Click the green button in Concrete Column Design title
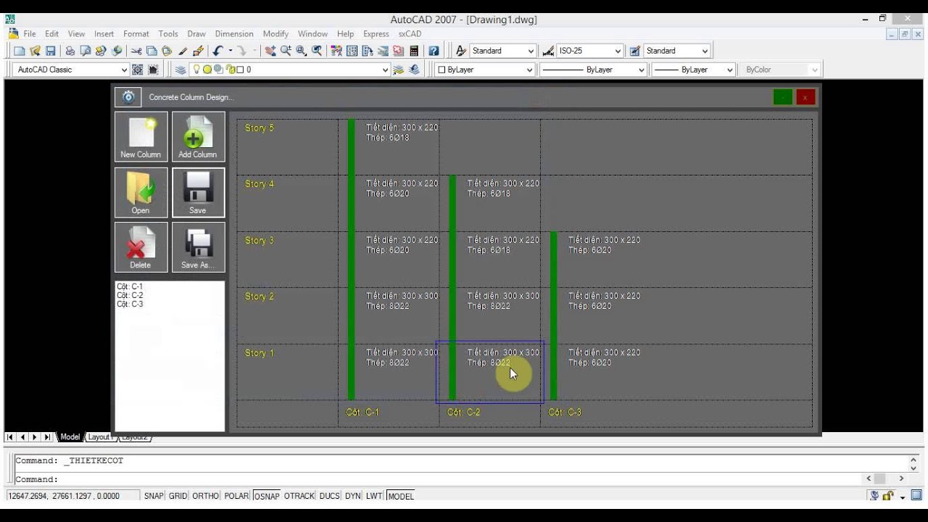The height and width of the screenshot is (522, 928). (782, 97)
